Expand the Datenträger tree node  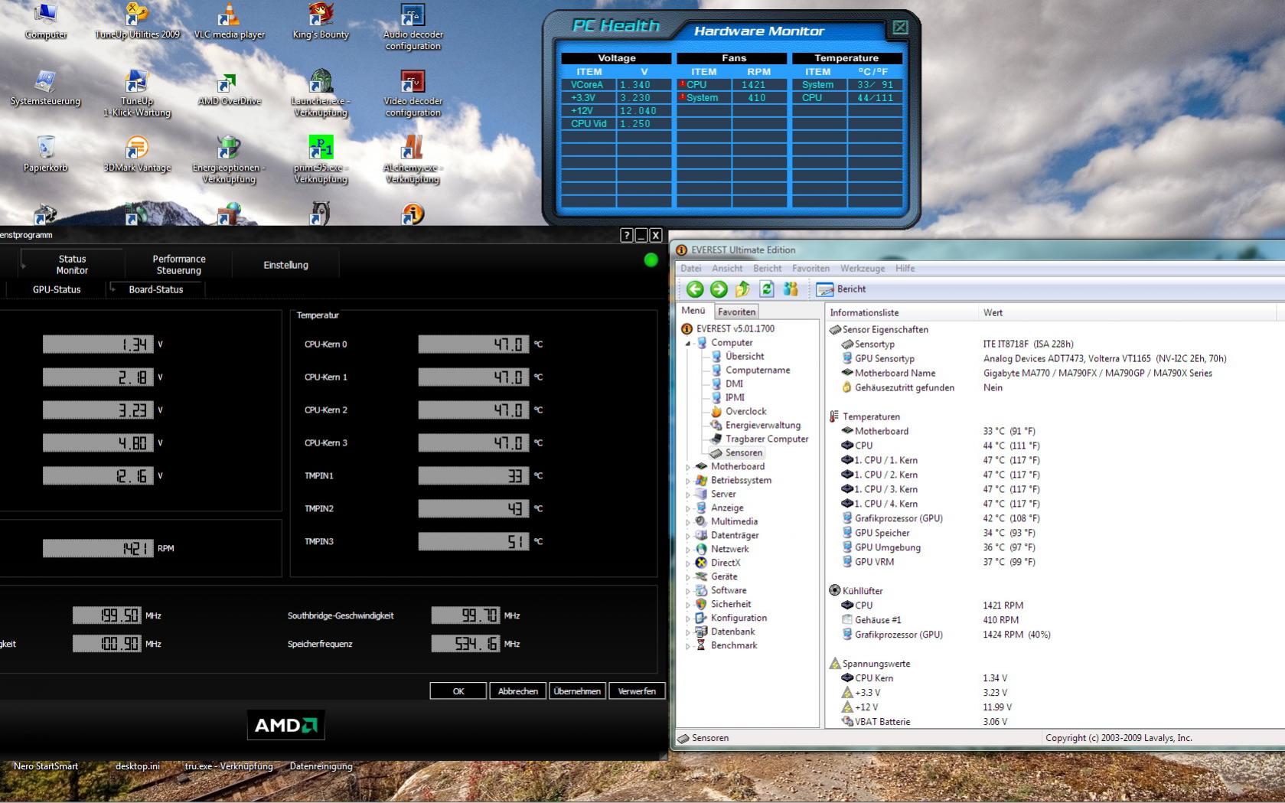click(x=688, y=536)
